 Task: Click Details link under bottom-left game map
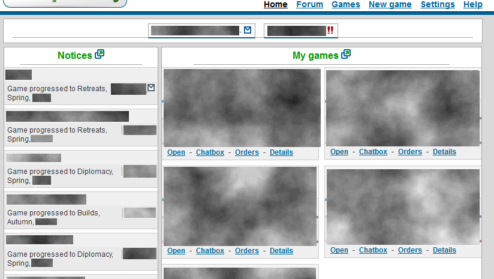point(281,251)
